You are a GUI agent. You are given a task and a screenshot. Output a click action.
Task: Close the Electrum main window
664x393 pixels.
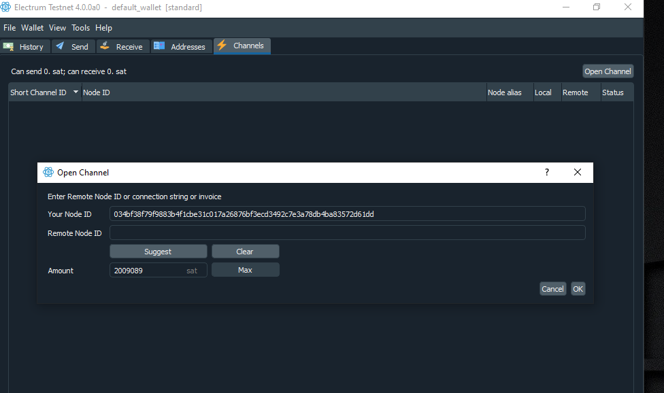click(628, 7)
